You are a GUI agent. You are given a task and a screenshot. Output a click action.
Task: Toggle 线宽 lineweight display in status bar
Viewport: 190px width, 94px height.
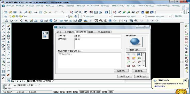coord(105,92)
